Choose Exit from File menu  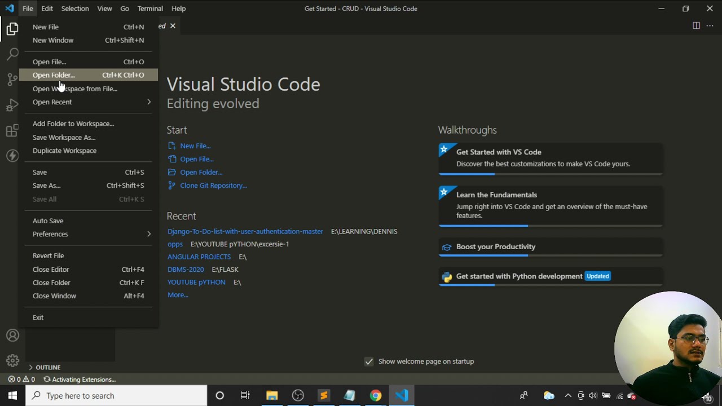pyautogui.click(x=89, y=317)
